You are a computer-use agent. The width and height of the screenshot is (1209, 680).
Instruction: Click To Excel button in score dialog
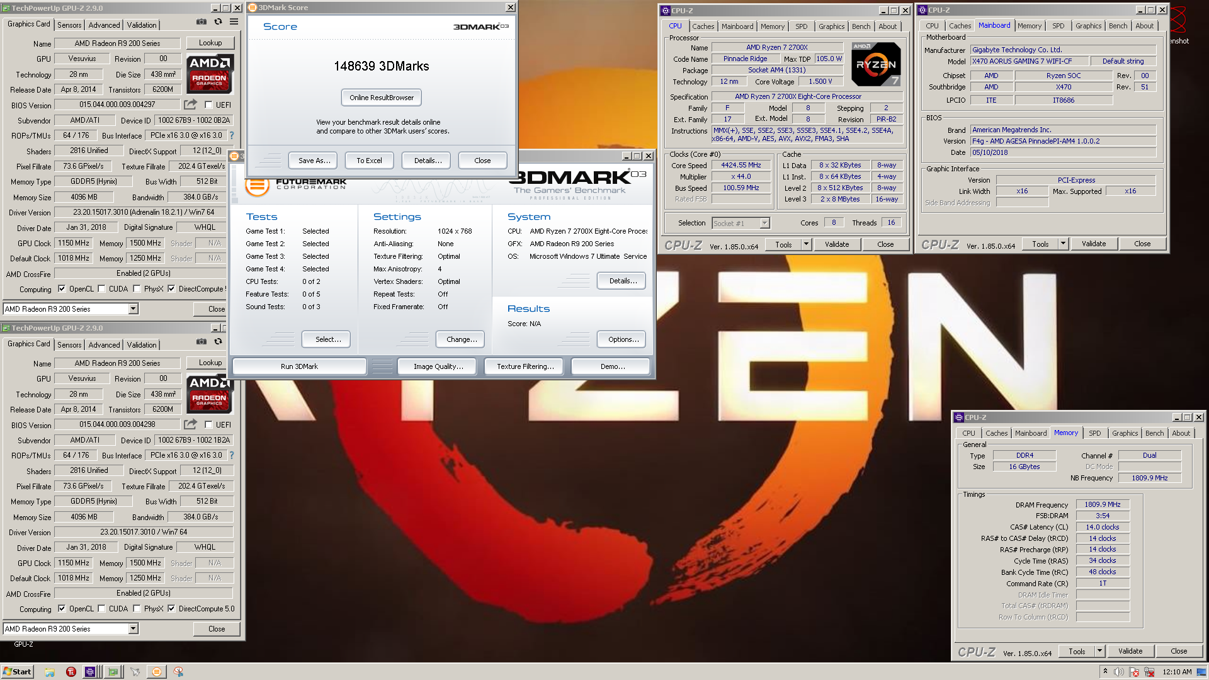[x=369, y=161]
